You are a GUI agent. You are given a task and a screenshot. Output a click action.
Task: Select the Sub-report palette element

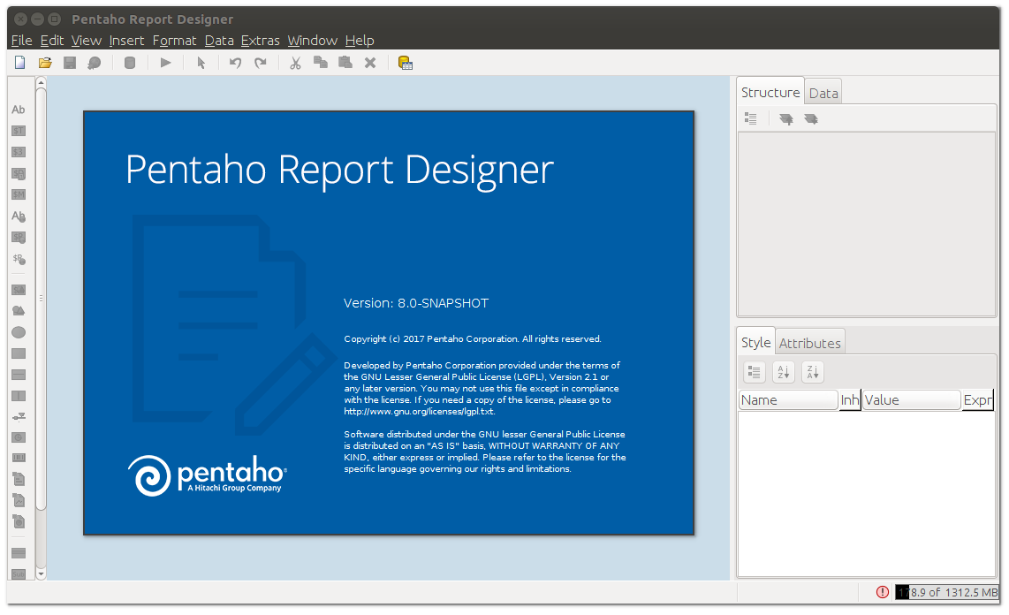tap(19, 573)
